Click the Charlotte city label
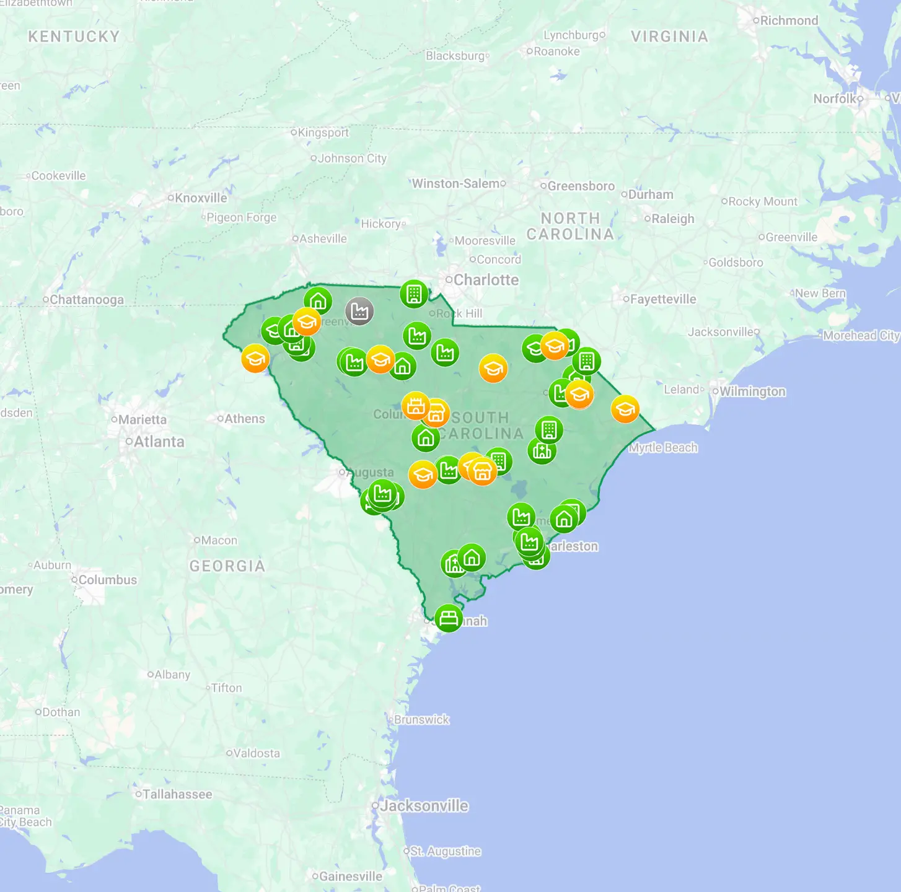Image resolution: width=901 pixels, height=892 pixels. tap(486, 280)
